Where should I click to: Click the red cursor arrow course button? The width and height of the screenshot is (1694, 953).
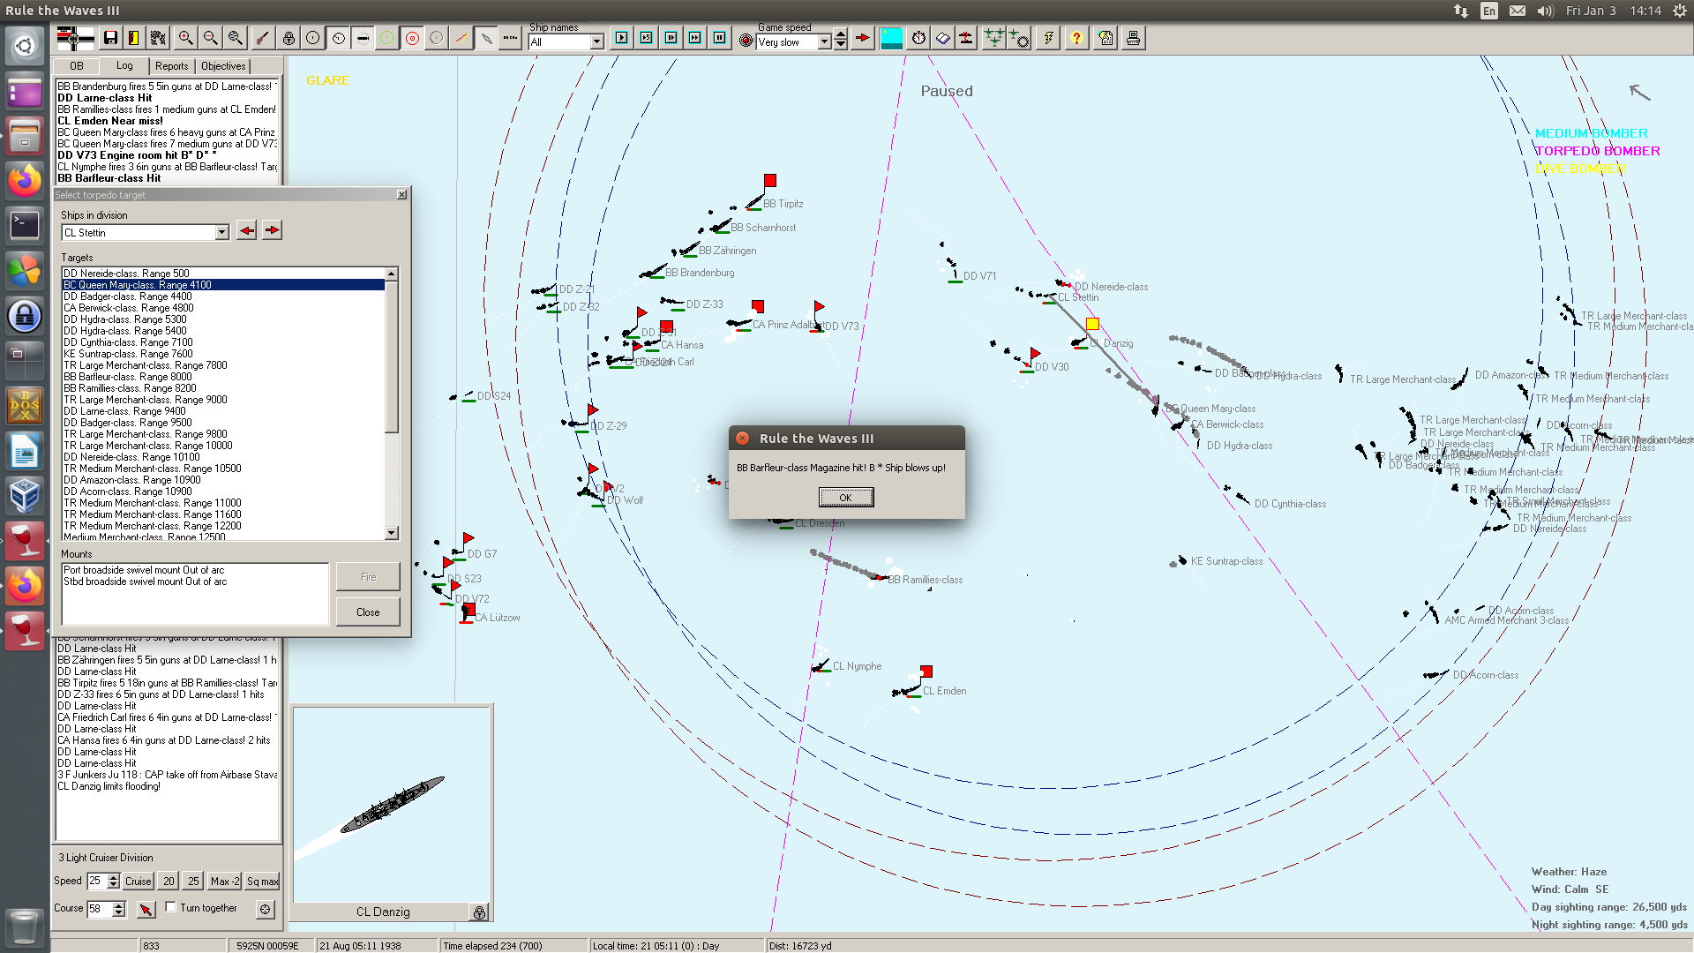146,909
